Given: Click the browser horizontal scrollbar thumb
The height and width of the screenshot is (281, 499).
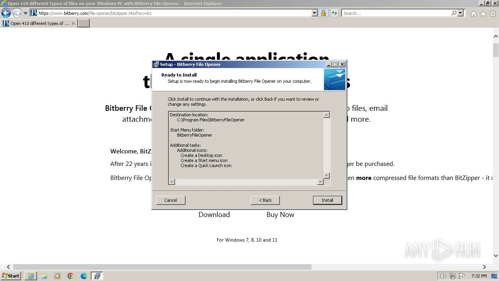Looking at the screenshot, I should click(x=162, y=267).
